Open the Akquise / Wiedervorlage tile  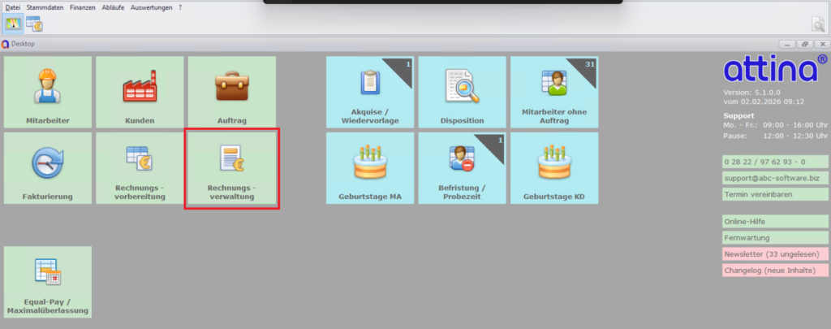[370, 93]
